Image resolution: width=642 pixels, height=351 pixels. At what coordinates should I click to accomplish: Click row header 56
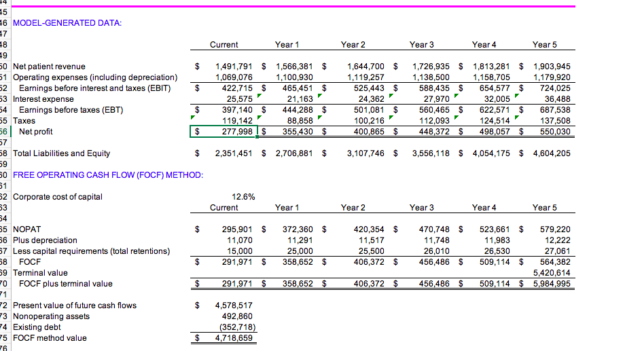tap(3, 131)
